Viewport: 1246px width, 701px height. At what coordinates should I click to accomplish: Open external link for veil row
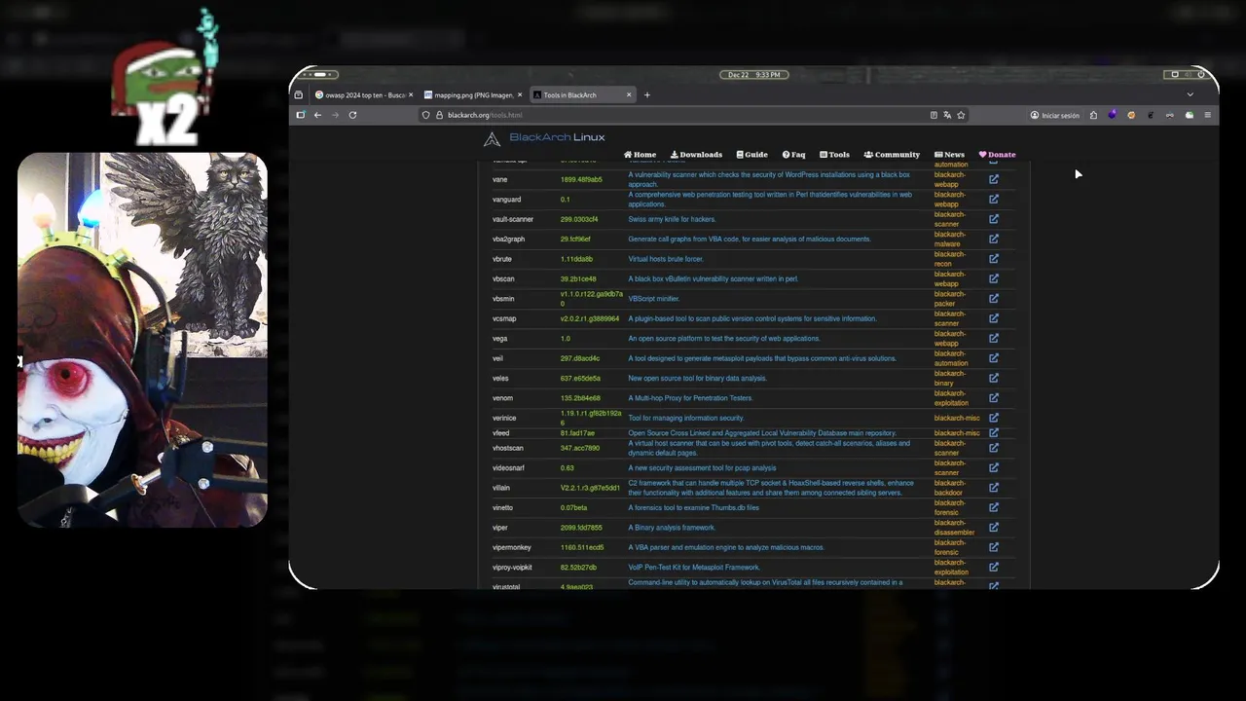[x=994, y=358]
